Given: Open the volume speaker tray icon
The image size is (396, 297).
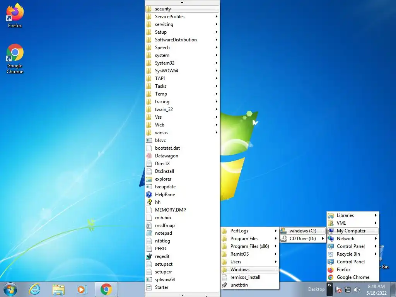Looking at the screenshot, I should pos(357,290).
